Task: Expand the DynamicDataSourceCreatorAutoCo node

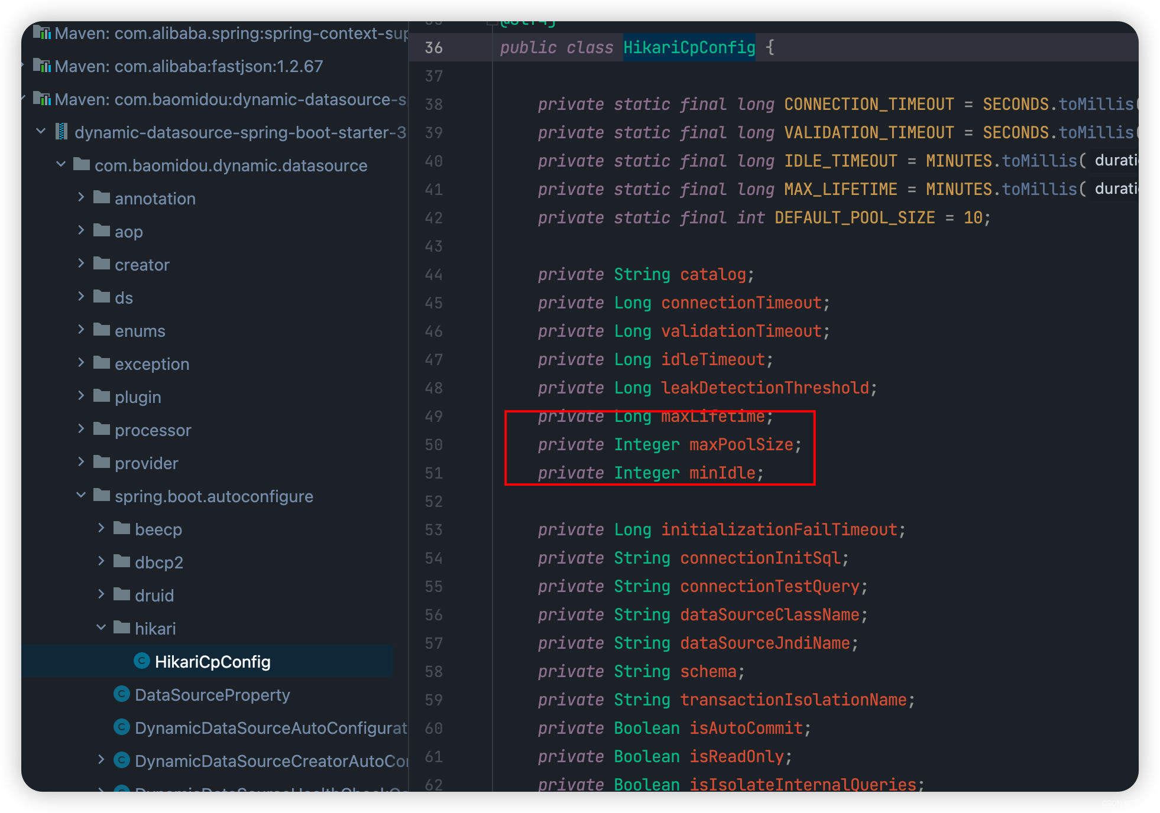Action: point(101,760)
